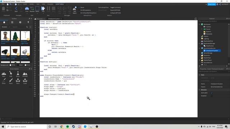
Task: Select On Unhandled Exceptions option
Action: [87, 13]
